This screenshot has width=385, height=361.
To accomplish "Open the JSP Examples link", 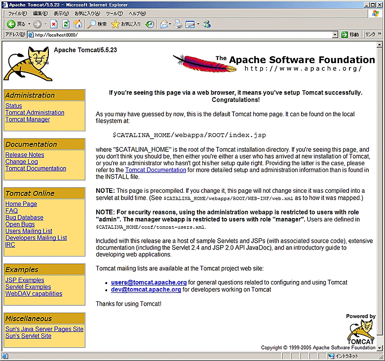I will click(x=25, y=280).
